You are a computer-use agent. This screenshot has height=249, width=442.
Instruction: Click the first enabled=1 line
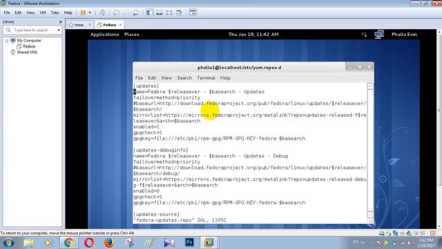pyautogui.click(x=146, y=127)
